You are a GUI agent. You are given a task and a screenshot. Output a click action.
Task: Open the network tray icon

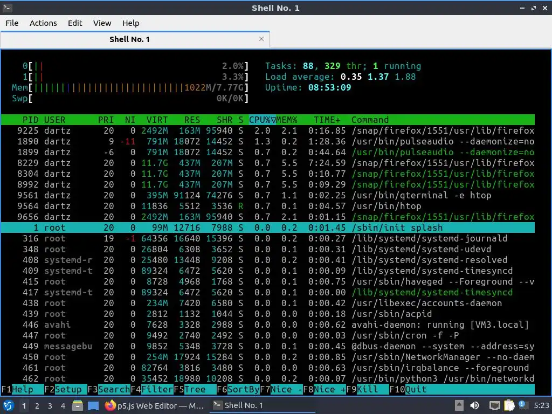point(494,405)
